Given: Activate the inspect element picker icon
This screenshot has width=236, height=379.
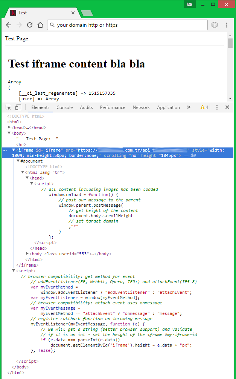Looking at the screenshot, I should pyautogui.click(x=8, y=107).
